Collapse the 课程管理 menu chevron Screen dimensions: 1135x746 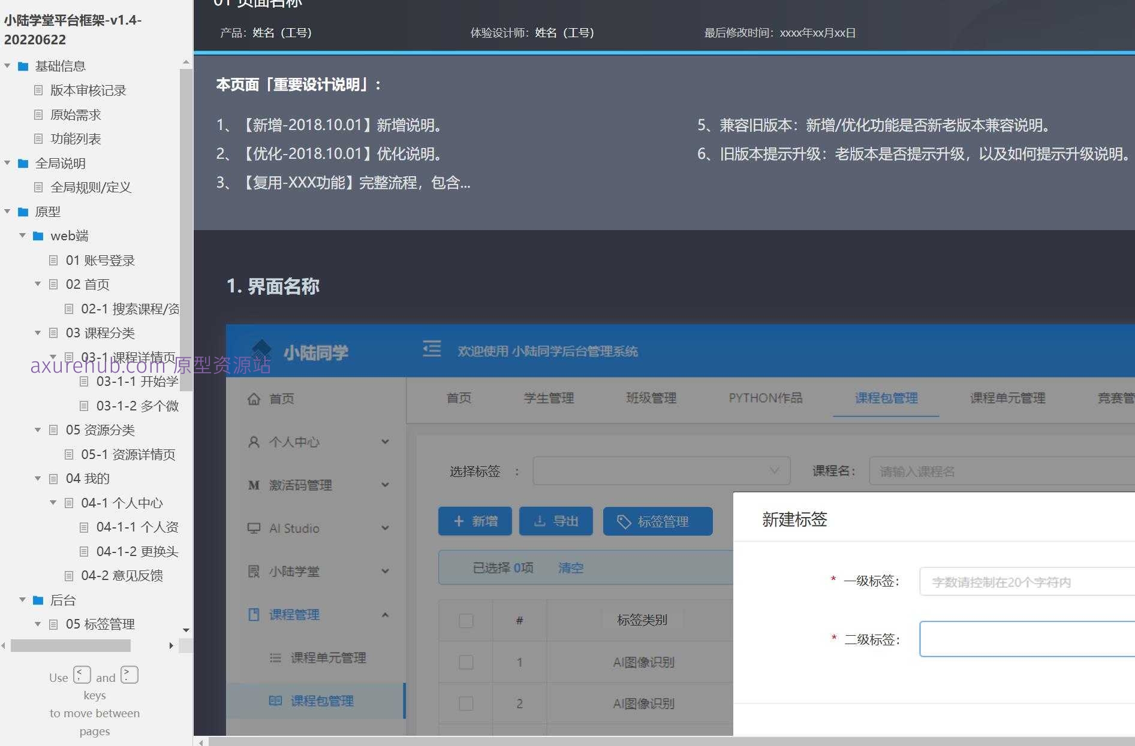[386, 615]
